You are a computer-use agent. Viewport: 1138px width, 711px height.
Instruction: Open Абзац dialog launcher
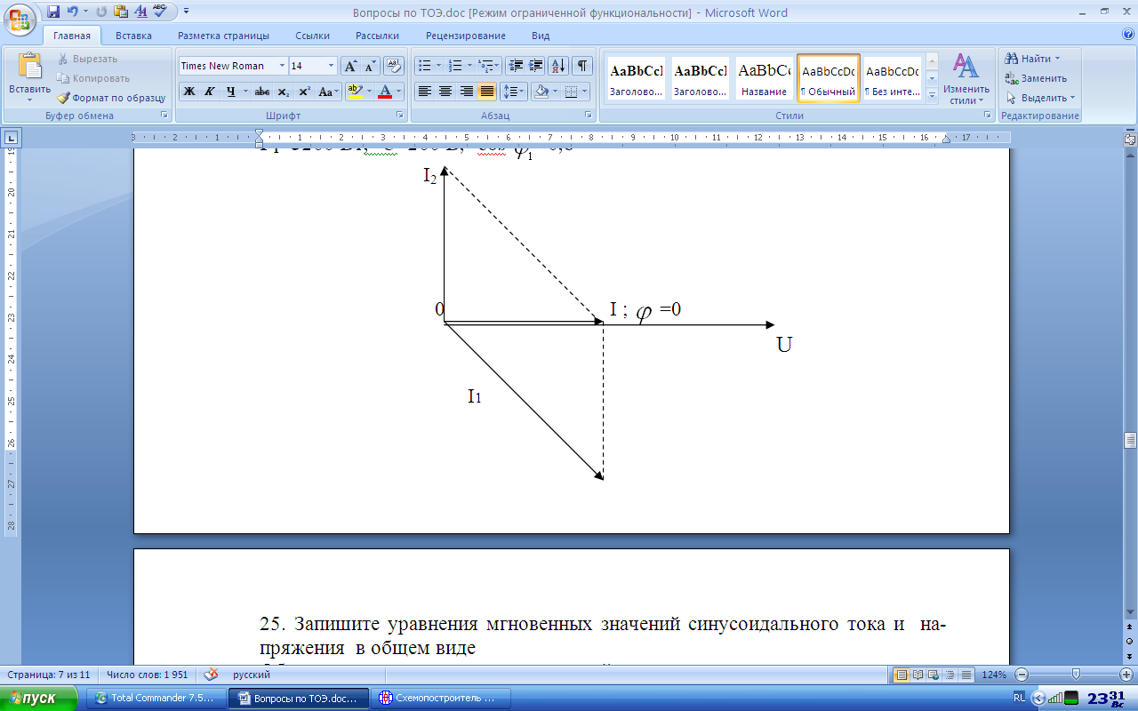[589, 116]
